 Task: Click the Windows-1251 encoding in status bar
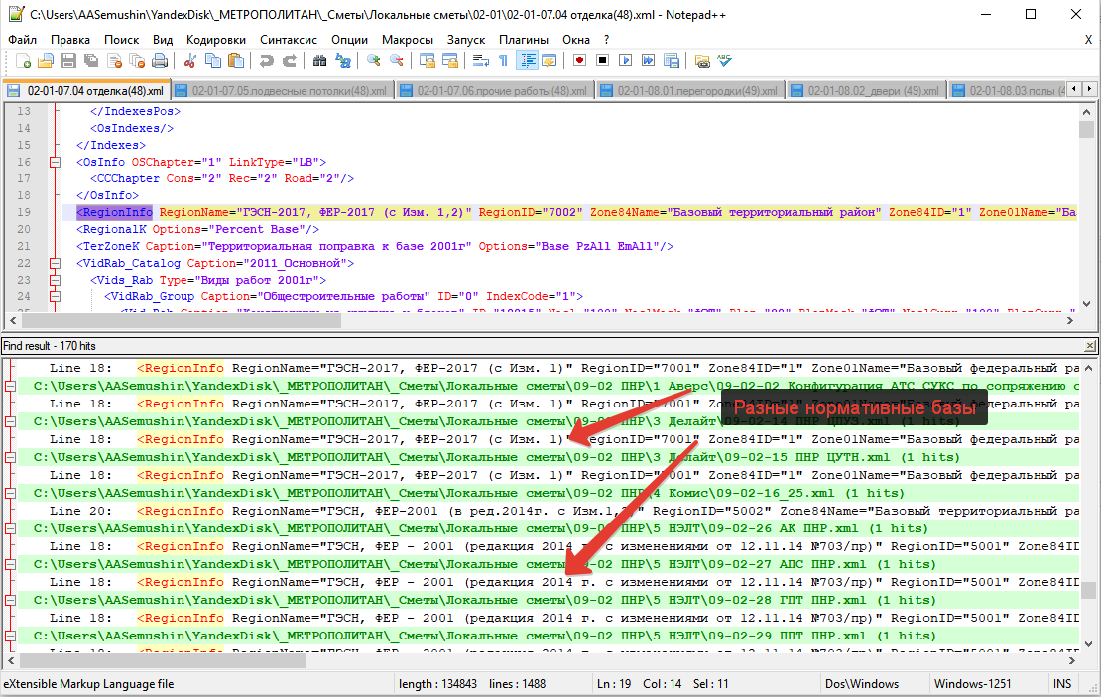(x=973, y=684)
